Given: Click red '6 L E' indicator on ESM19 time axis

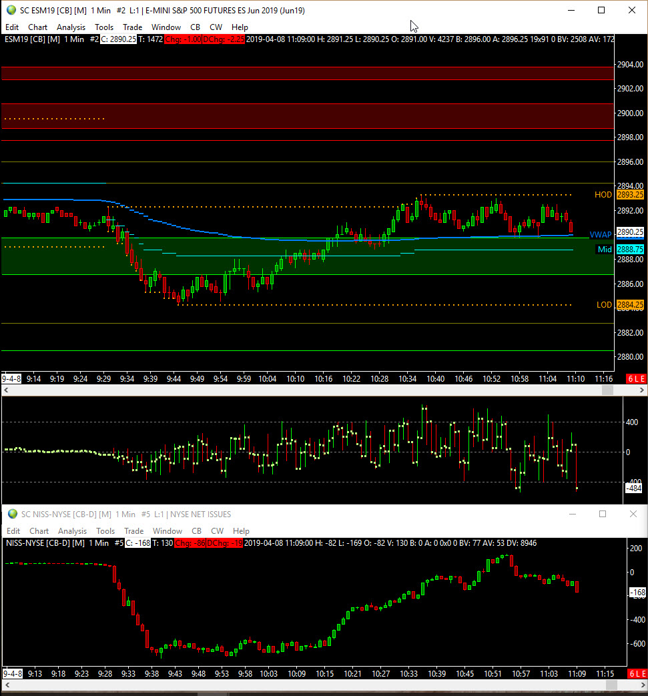Looking at the screenshot, I should [636, 378].
